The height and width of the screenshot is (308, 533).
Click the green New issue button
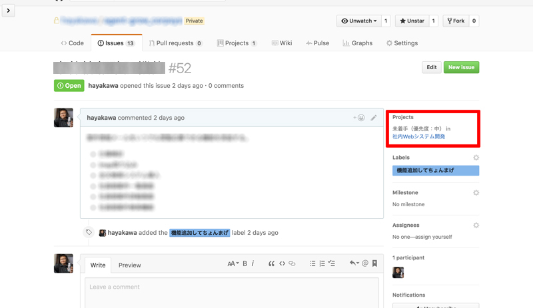(x=462, y=67)
